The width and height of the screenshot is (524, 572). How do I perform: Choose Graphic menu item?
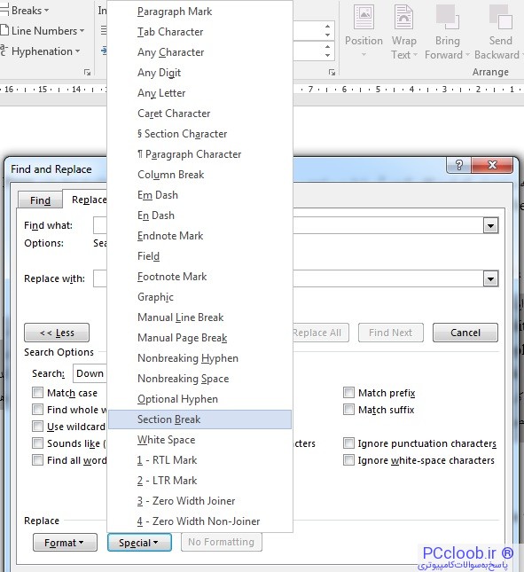199,297
